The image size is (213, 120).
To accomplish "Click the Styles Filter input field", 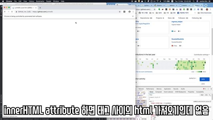I will (174, 95).
